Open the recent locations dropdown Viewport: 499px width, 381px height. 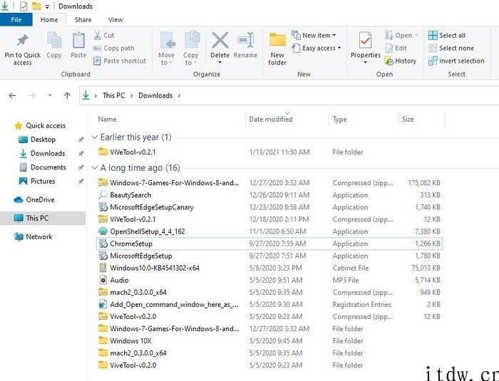click(50, 95)
